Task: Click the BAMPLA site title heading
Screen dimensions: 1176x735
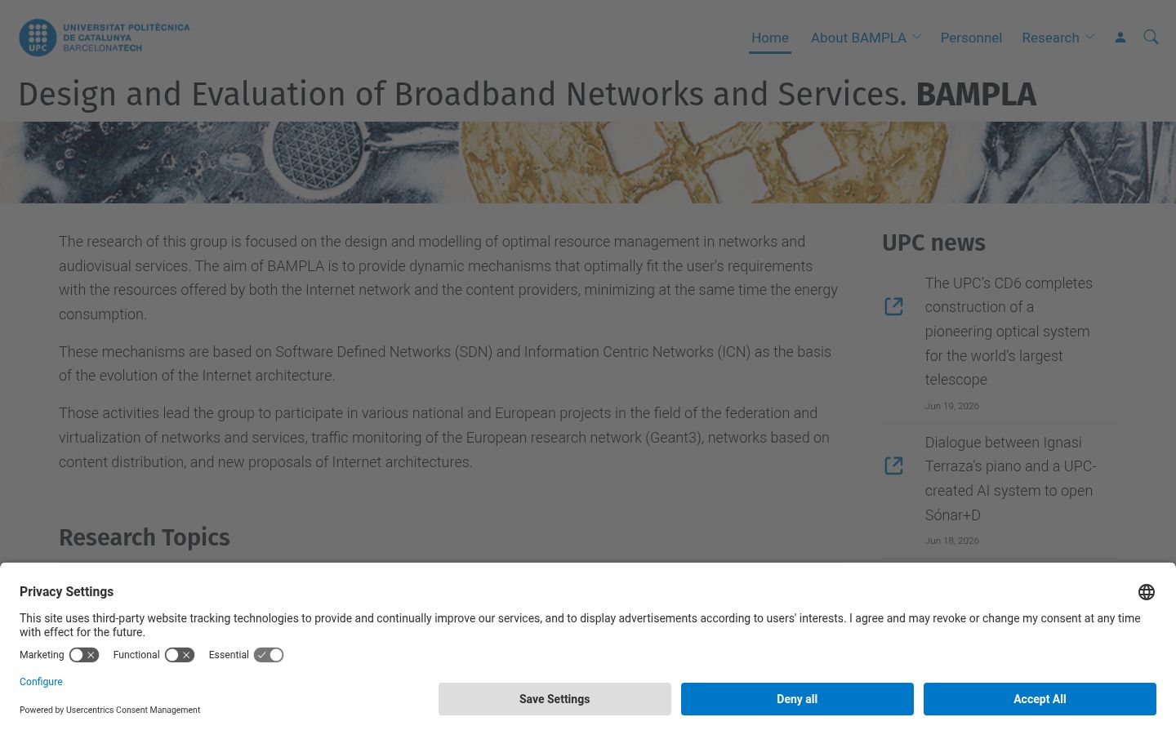Action: tap(528, 95)
